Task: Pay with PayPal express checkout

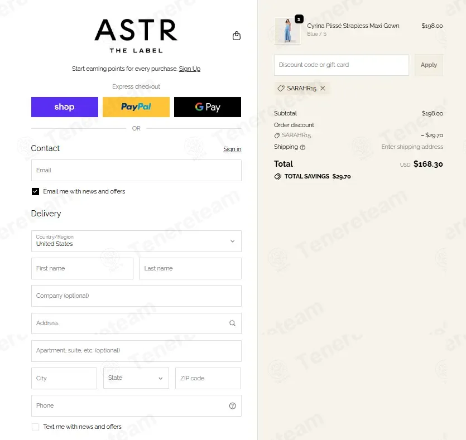Action: tap(136, 107)
